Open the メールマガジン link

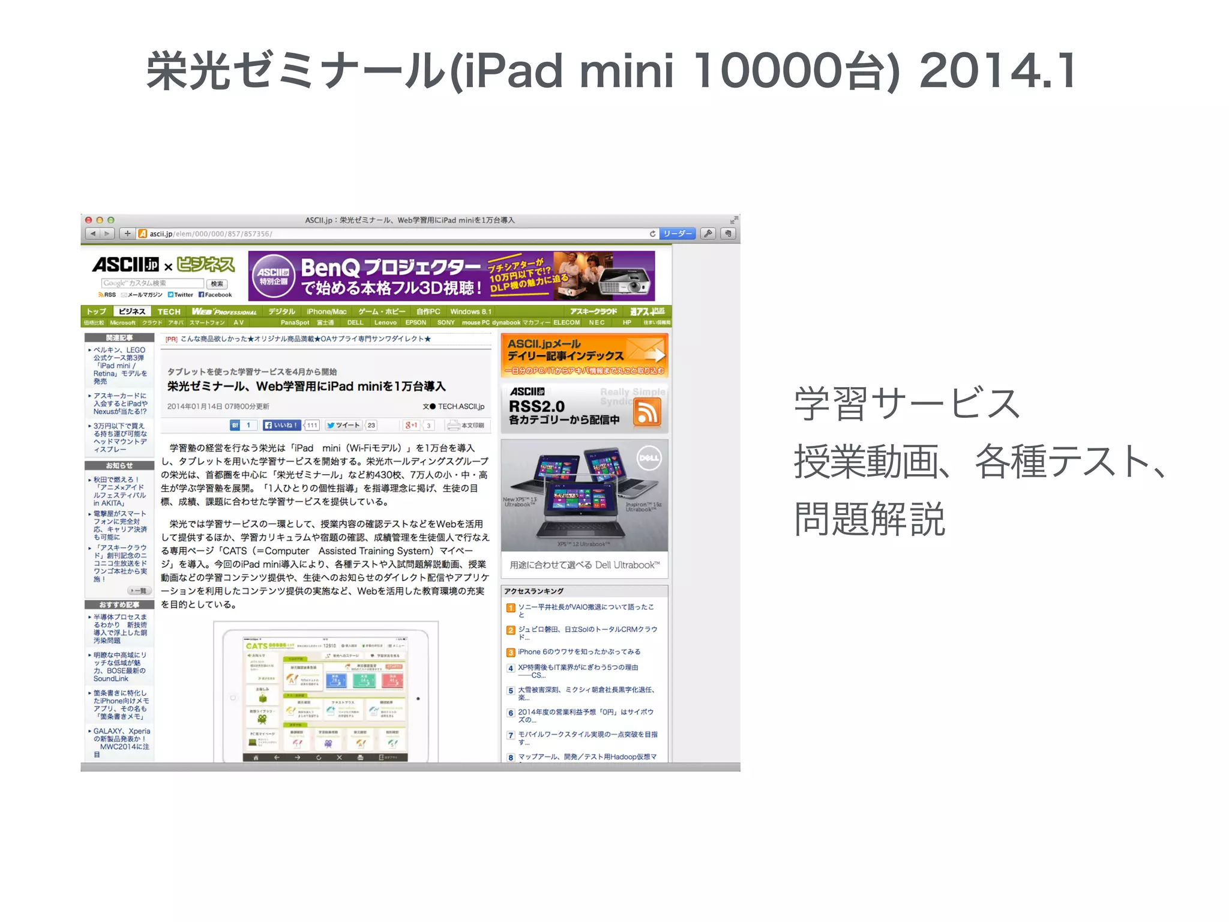click(142, 295)
